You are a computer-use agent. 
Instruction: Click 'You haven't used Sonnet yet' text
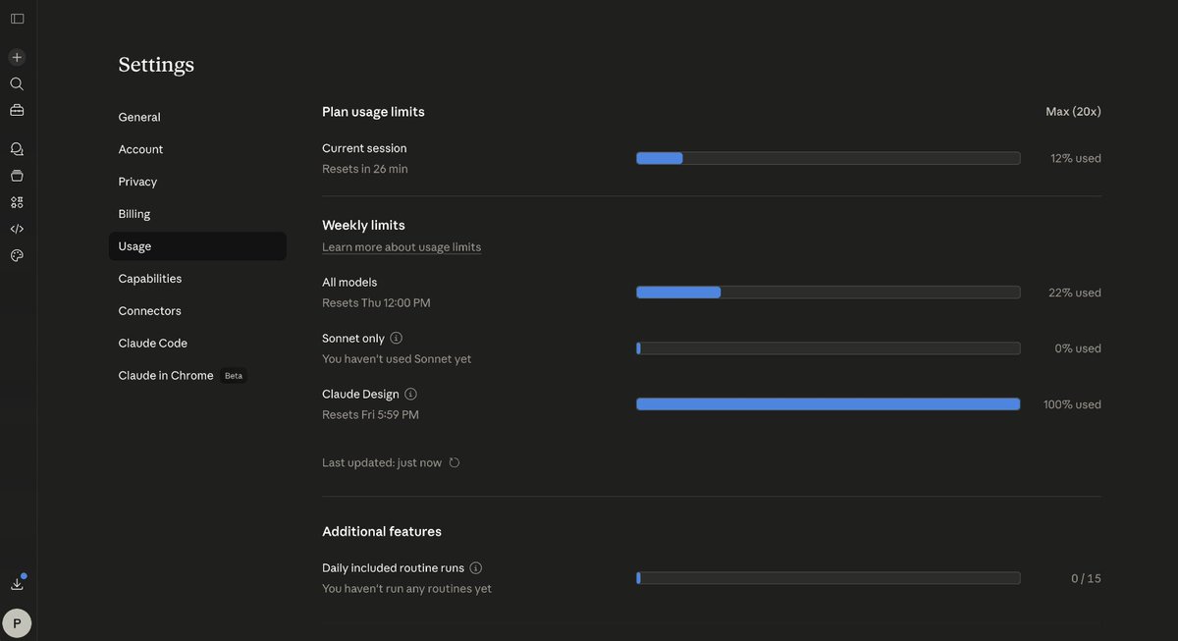click(397, 359)
